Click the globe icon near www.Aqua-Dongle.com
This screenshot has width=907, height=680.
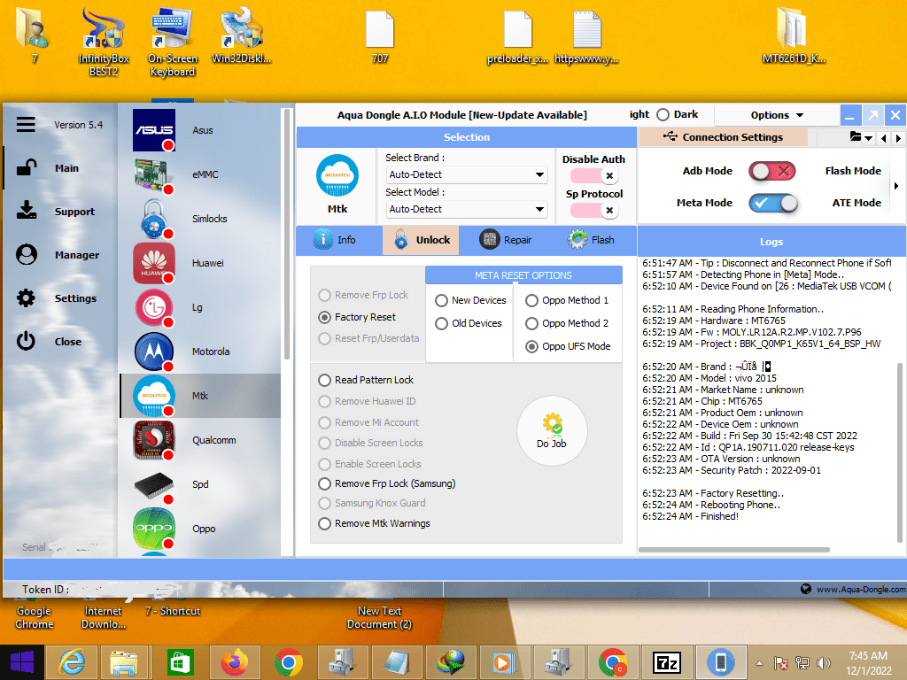[x=806, y=589]
